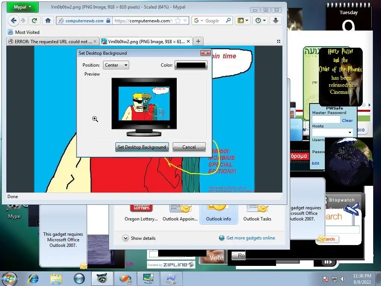381x286 pixels.
Task: Open the Windows Start orb
Action: pyautogui.click(x=9, y=279)
